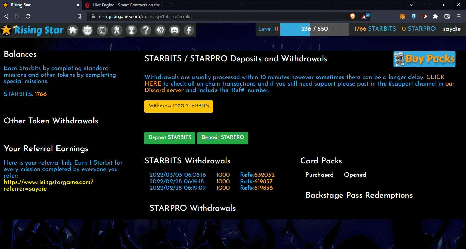Image resolution: width=466 pixels, height=249 pixels.
Task: Click the Other Token Withdrawals heading
Action: click(51, 121)
